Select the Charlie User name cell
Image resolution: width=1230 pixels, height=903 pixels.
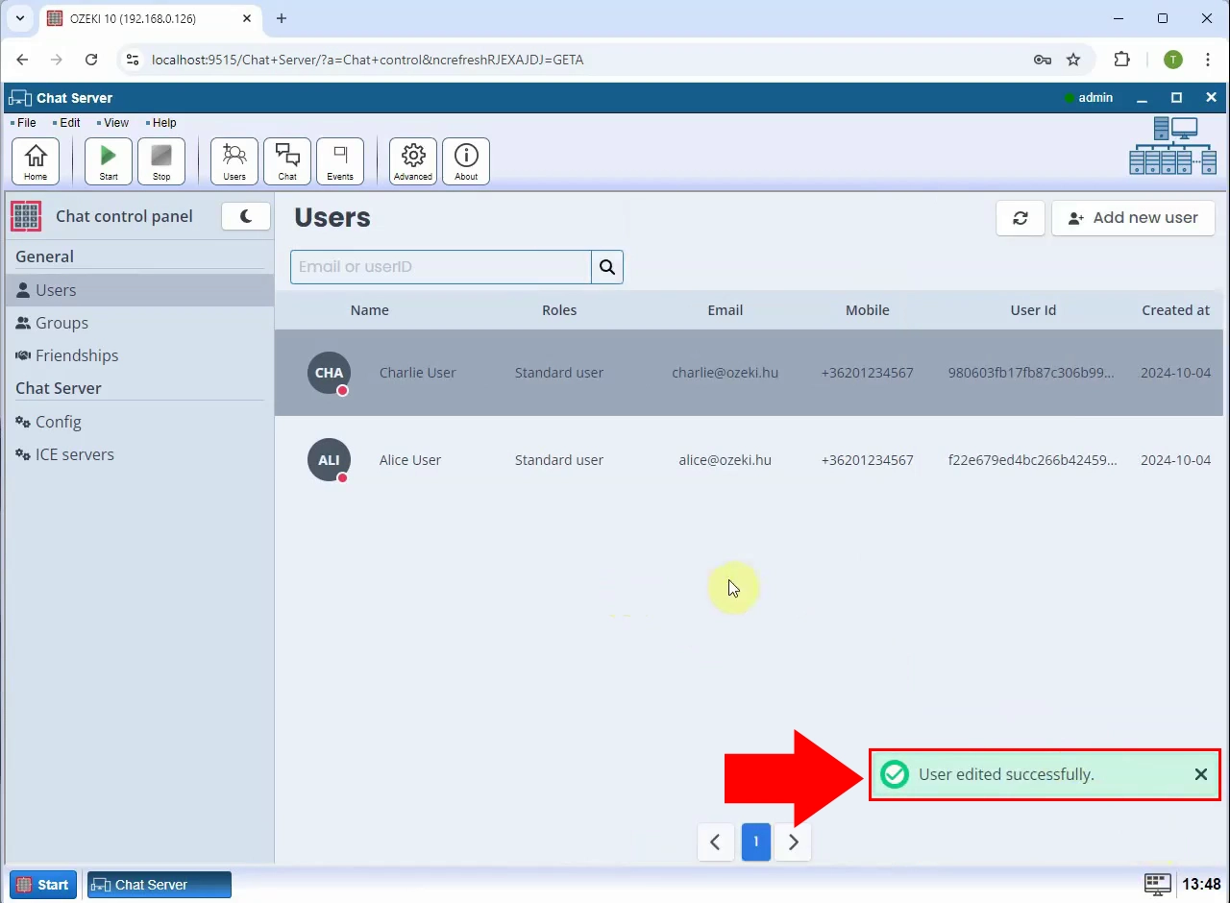[x=417, y=373]
